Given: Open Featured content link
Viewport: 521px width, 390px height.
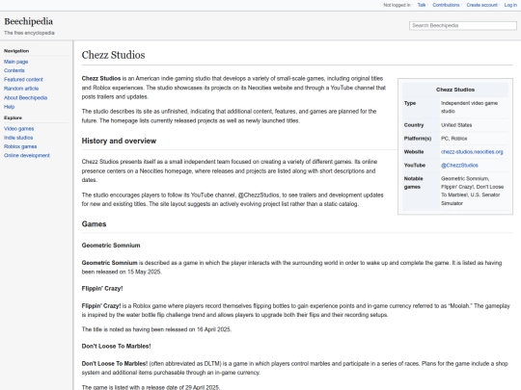Looking at the screenshot, I should (x=23, y=80).
